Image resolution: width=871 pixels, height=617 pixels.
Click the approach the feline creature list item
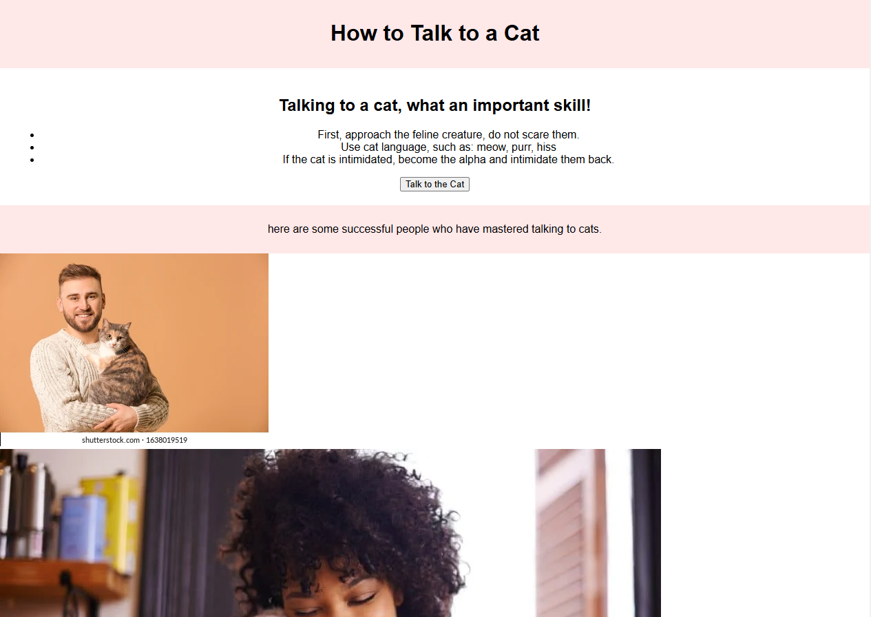[448, 134]
